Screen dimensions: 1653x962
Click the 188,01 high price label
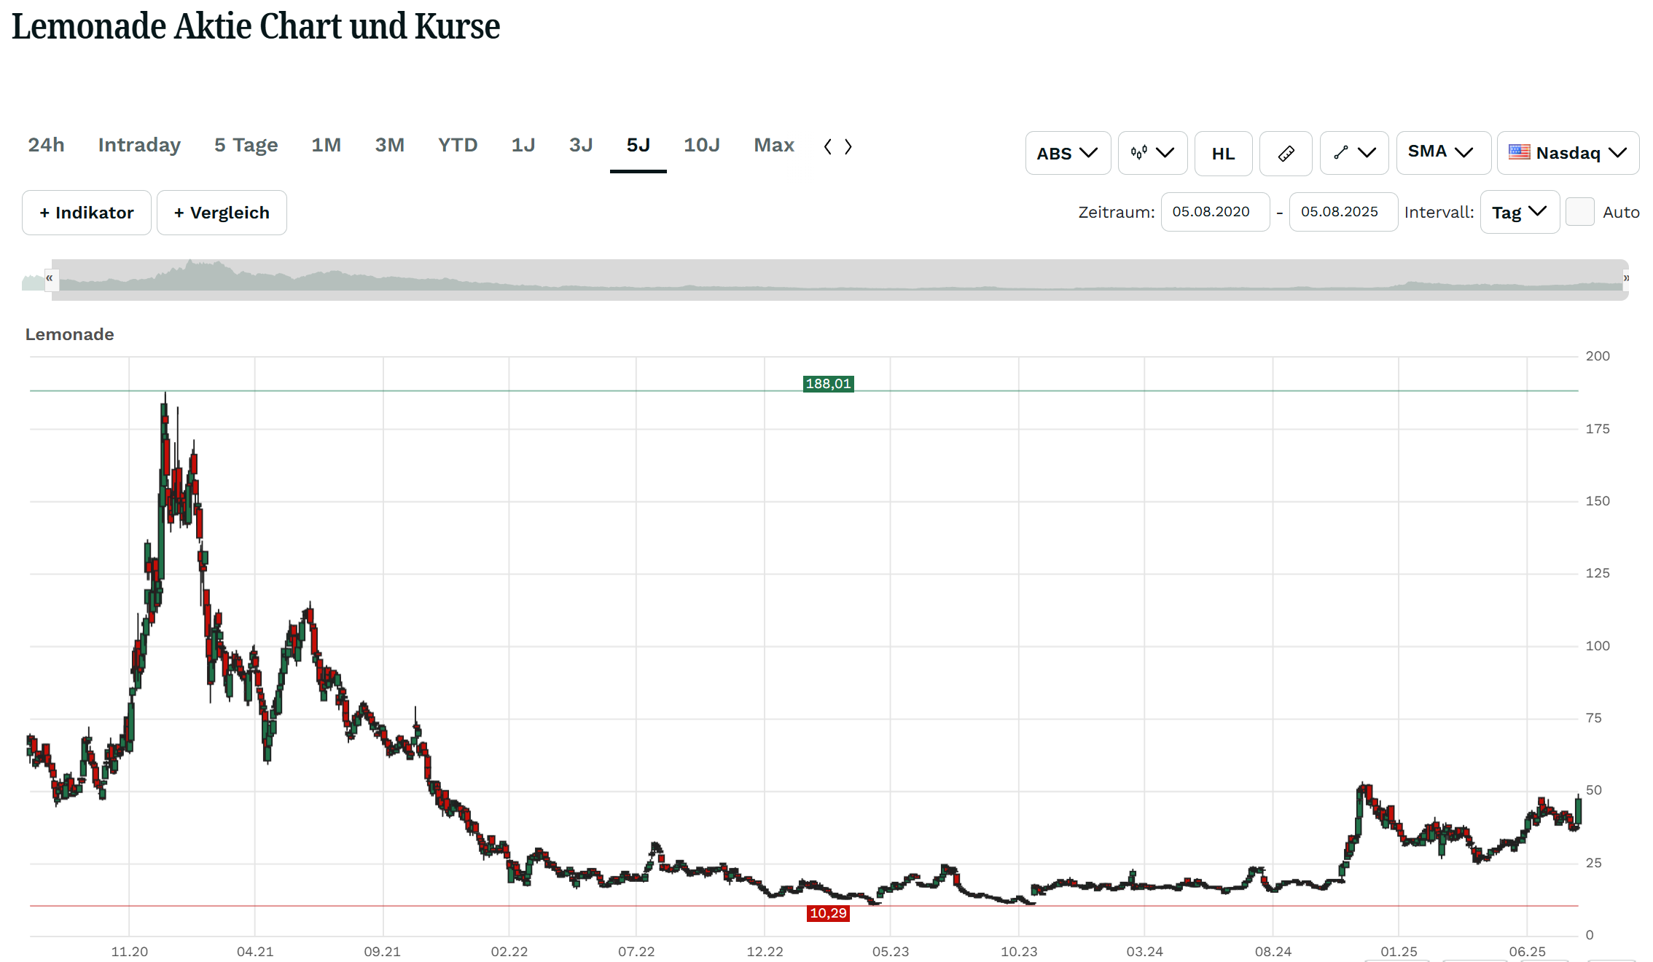(x=828, y=384)
